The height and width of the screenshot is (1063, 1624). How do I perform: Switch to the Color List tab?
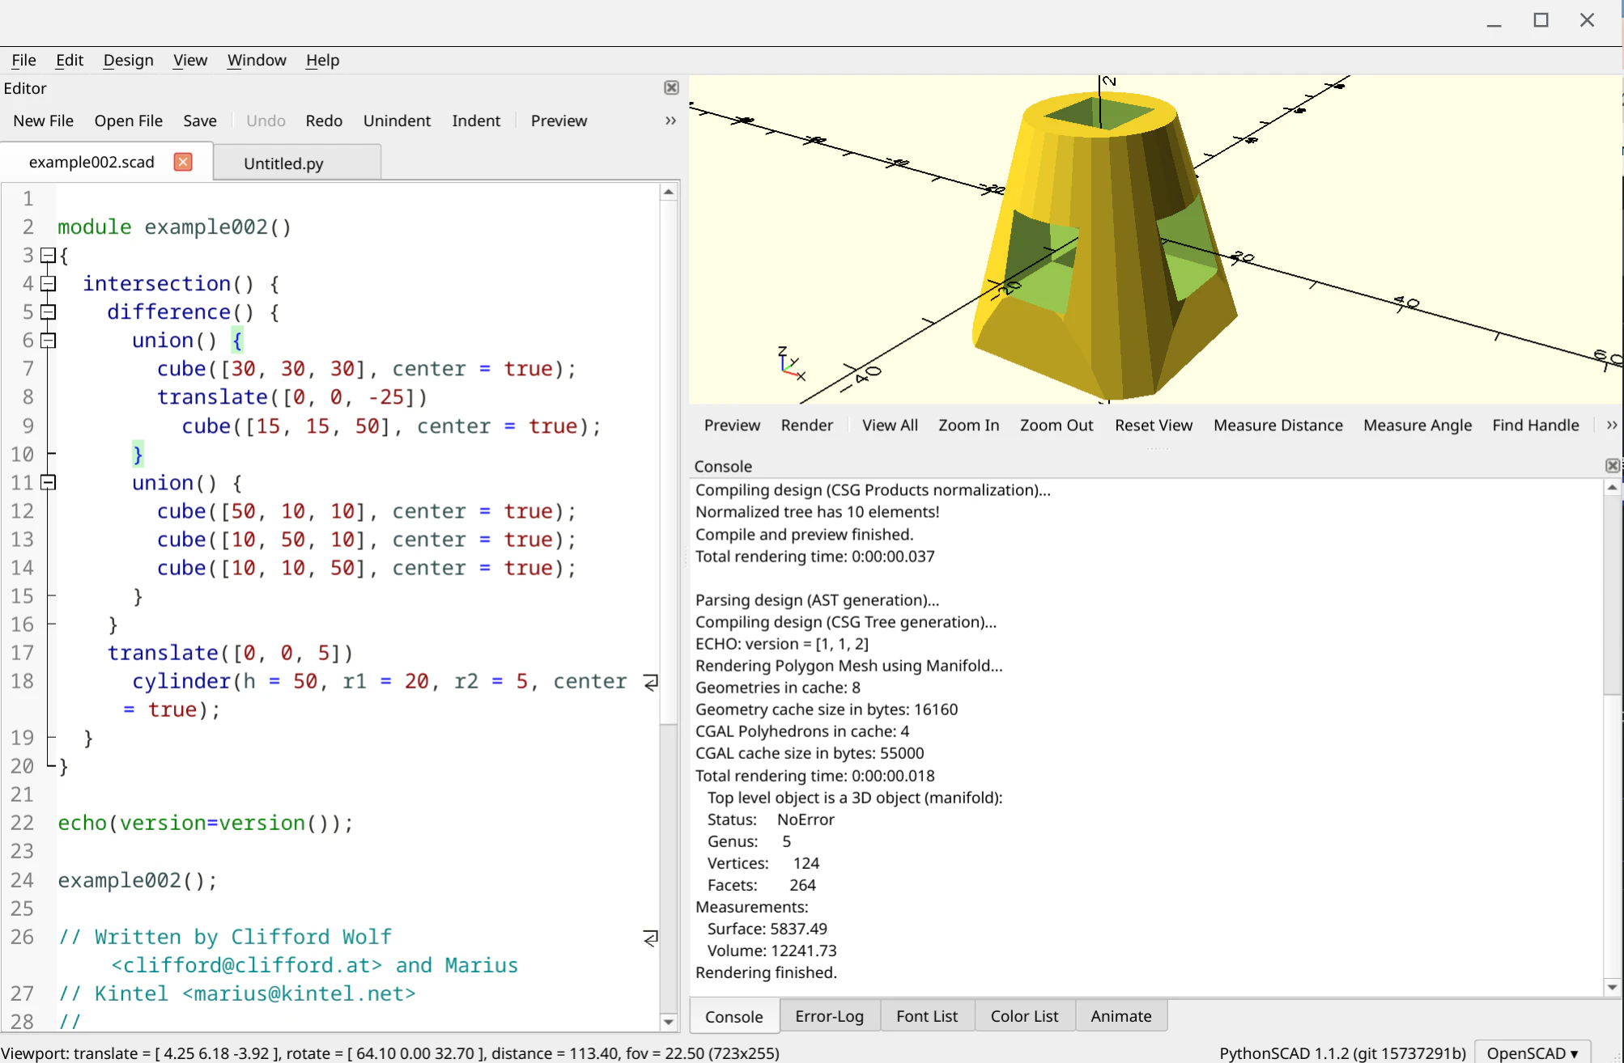(x=1024, y=1015)
